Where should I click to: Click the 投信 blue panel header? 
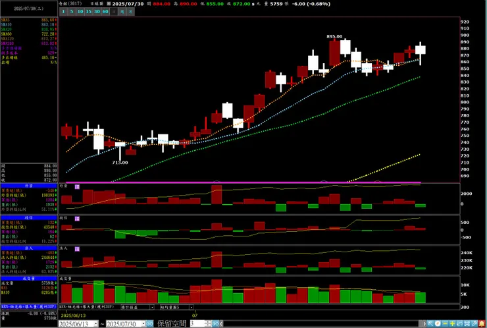[x=29, y=217]
